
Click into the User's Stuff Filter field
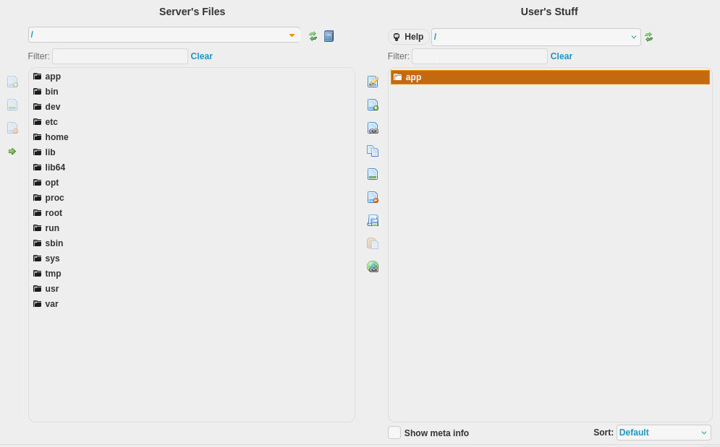(479, 56)
